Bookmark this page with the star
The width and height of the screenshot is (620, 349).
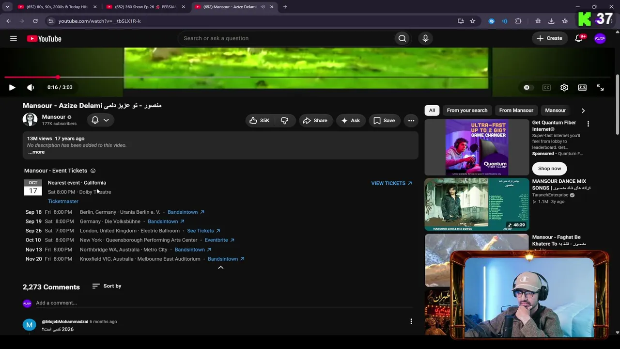click(472, 21)
